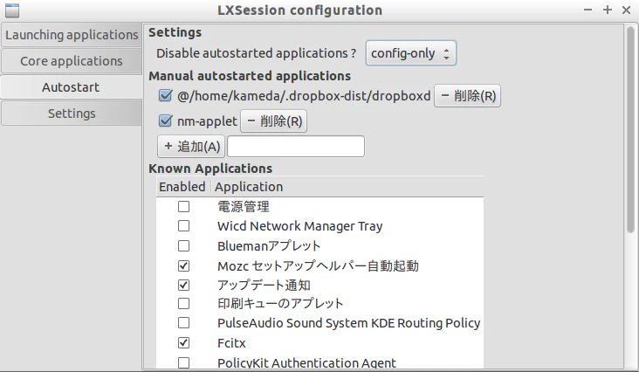Viewport: 639px width, 372px height.
Task: Click the 追加(A) add button
Action: 191,147
